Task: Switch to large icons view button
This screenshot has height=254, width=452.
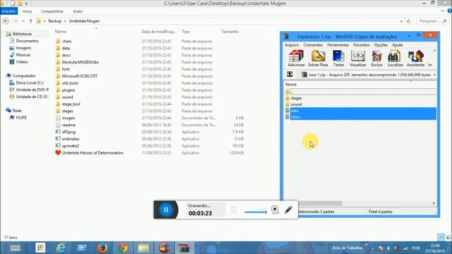Action: pos(448,237)
